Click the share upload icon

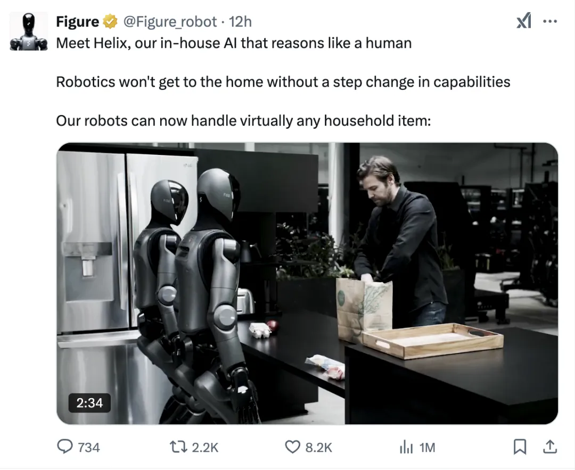(549, 447)
